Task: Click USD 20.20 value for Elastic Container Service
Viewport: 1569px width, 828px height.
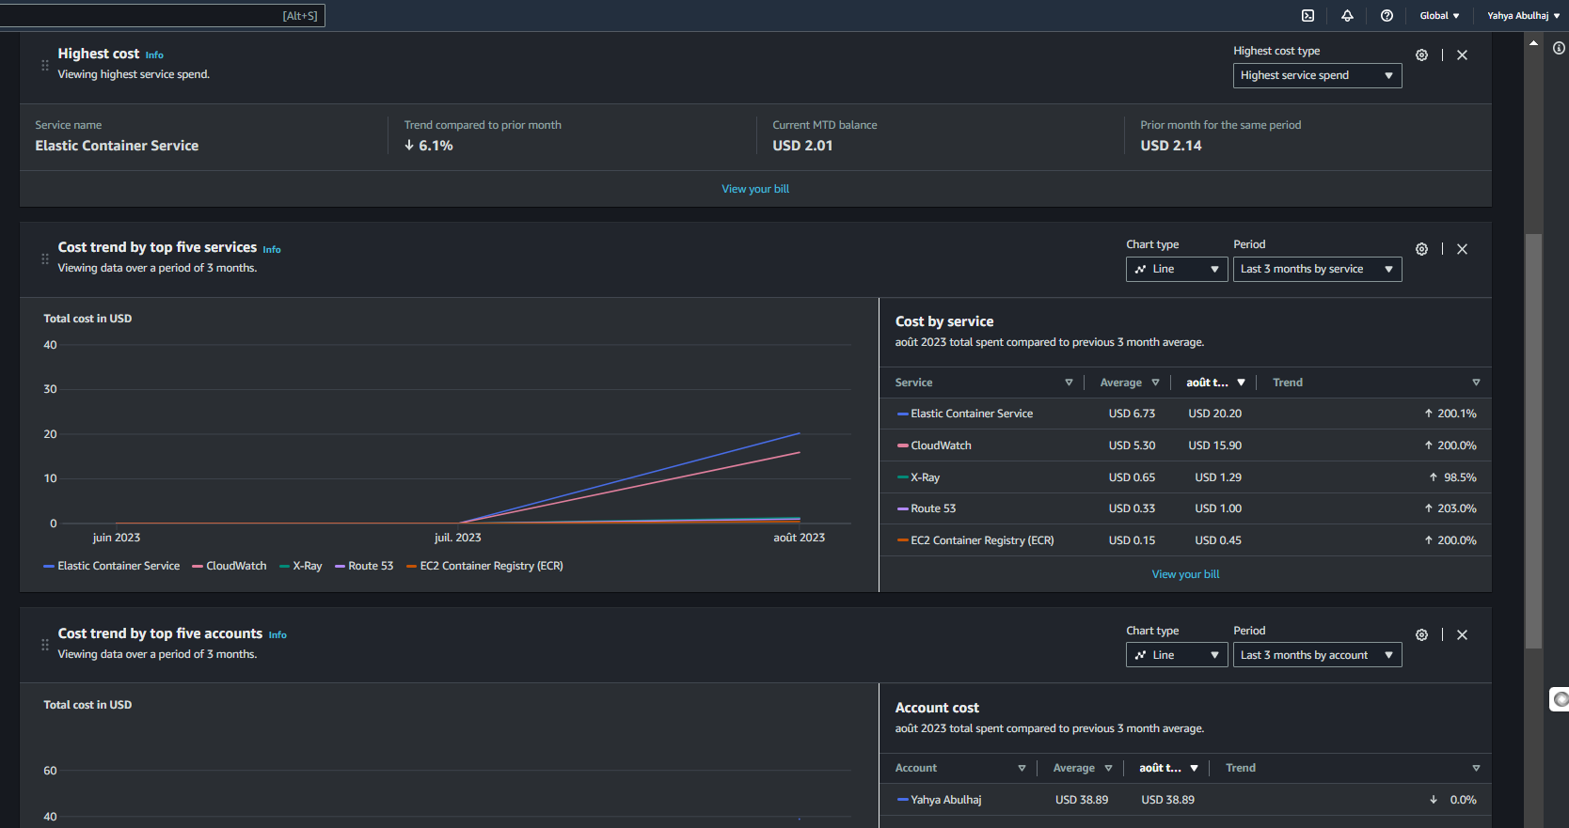Action: 1214,414
